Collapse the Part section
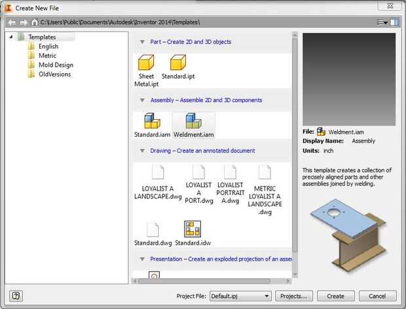 pos(142,42)
